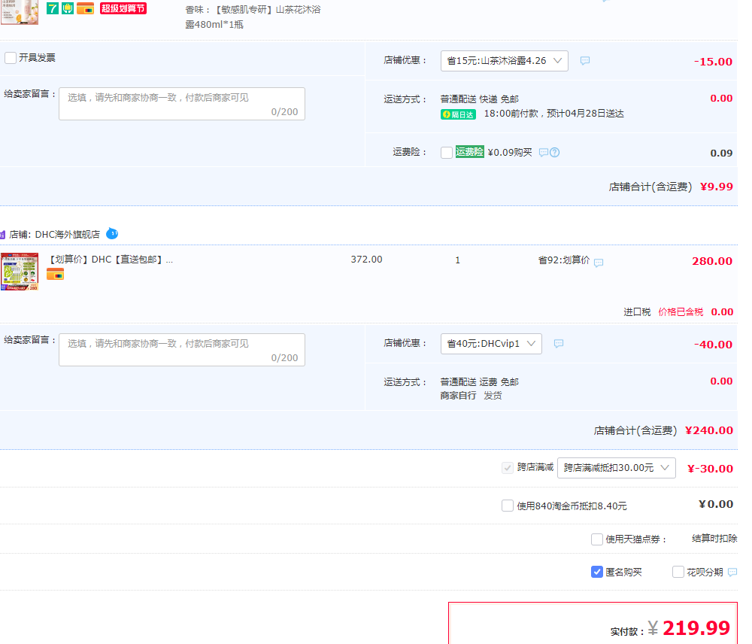Click the 普通配送 快递 免邮 shipping text
This screenshot has width=752, height=644.
(480, 99)
